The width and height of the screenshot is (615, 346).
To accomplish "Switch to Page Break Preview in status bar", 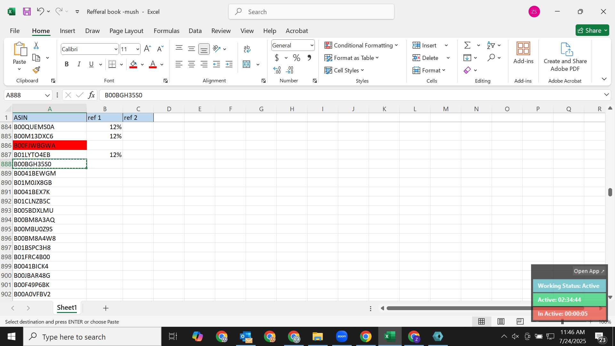I will 520,321.
